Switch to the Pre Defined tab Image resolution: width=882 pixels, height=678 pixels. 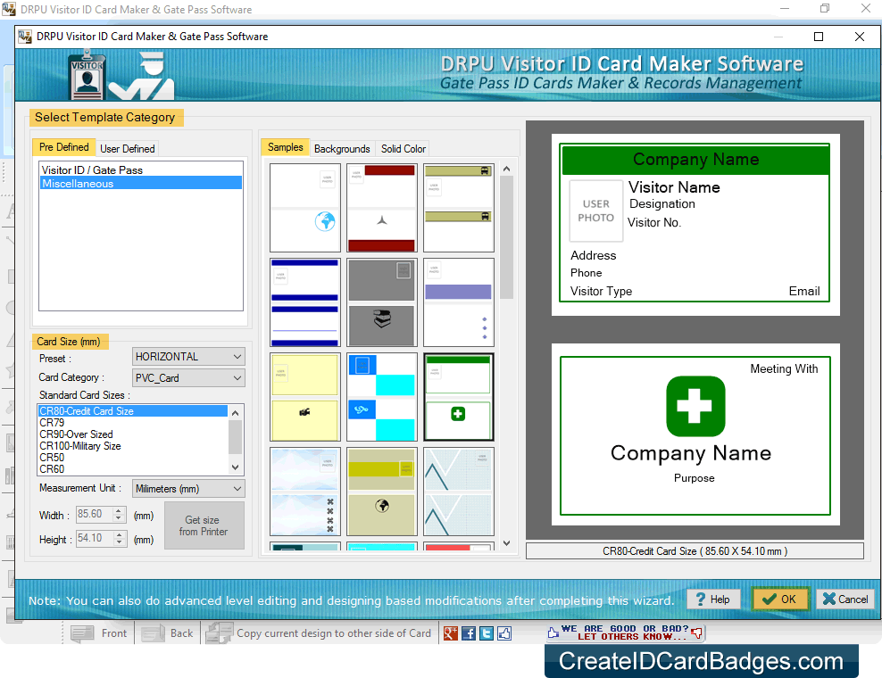pos(64,147)
